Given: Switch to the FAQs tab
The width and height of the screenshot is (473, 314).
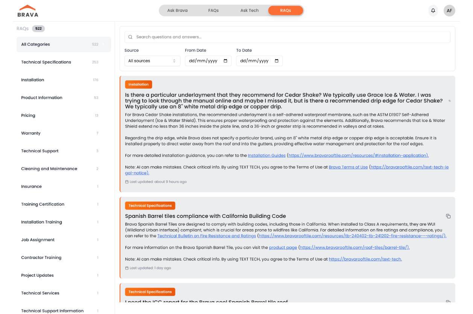Looking at the screenshot, I should (x=213, y=11).
